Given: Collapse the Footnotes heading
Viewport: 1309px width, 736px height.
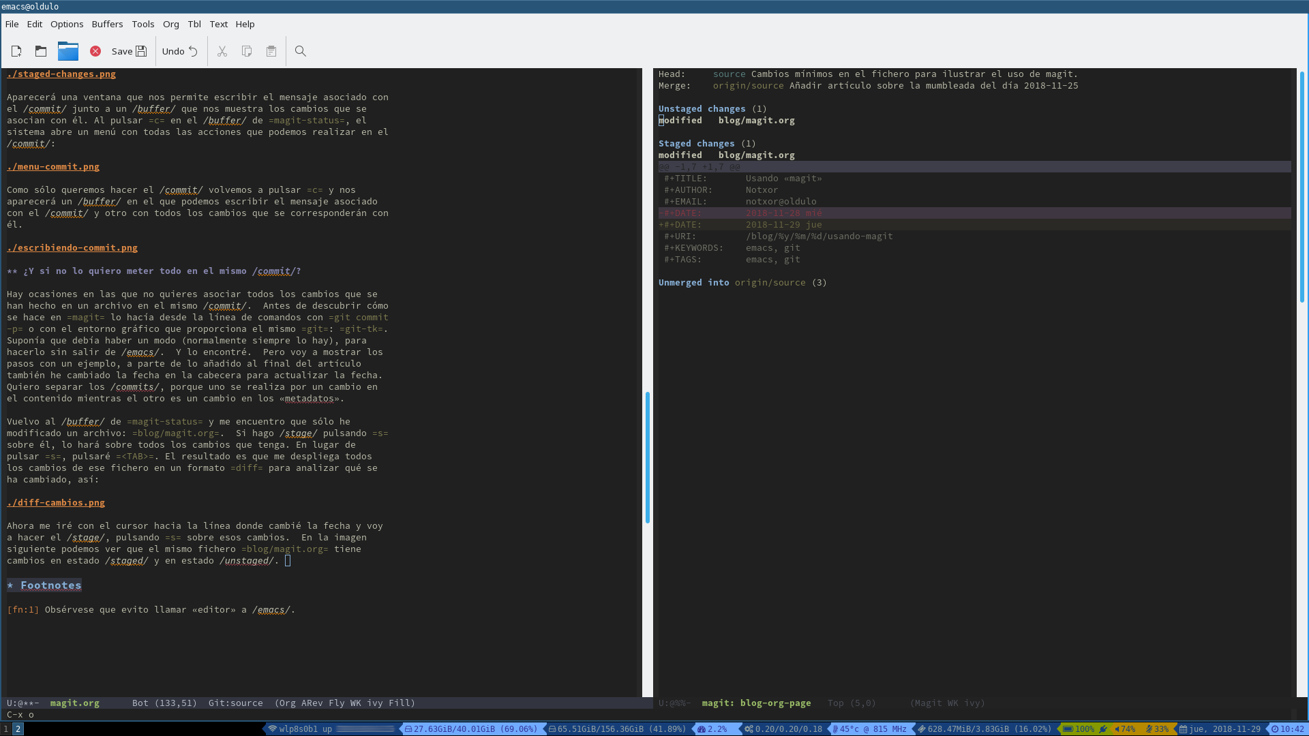Looking at the screenshot, I should (45, 585).
